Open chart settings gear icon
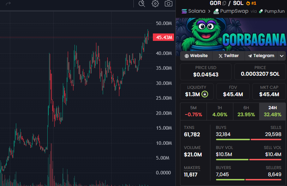 (155, 4)
